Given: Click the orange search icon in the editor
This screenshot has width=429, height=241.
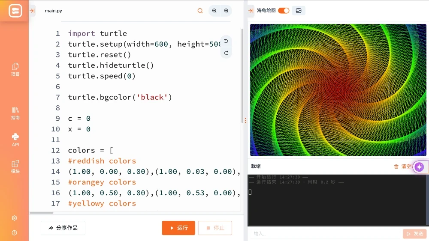Looking at the screenshot, I should click(x=200, y=11).
